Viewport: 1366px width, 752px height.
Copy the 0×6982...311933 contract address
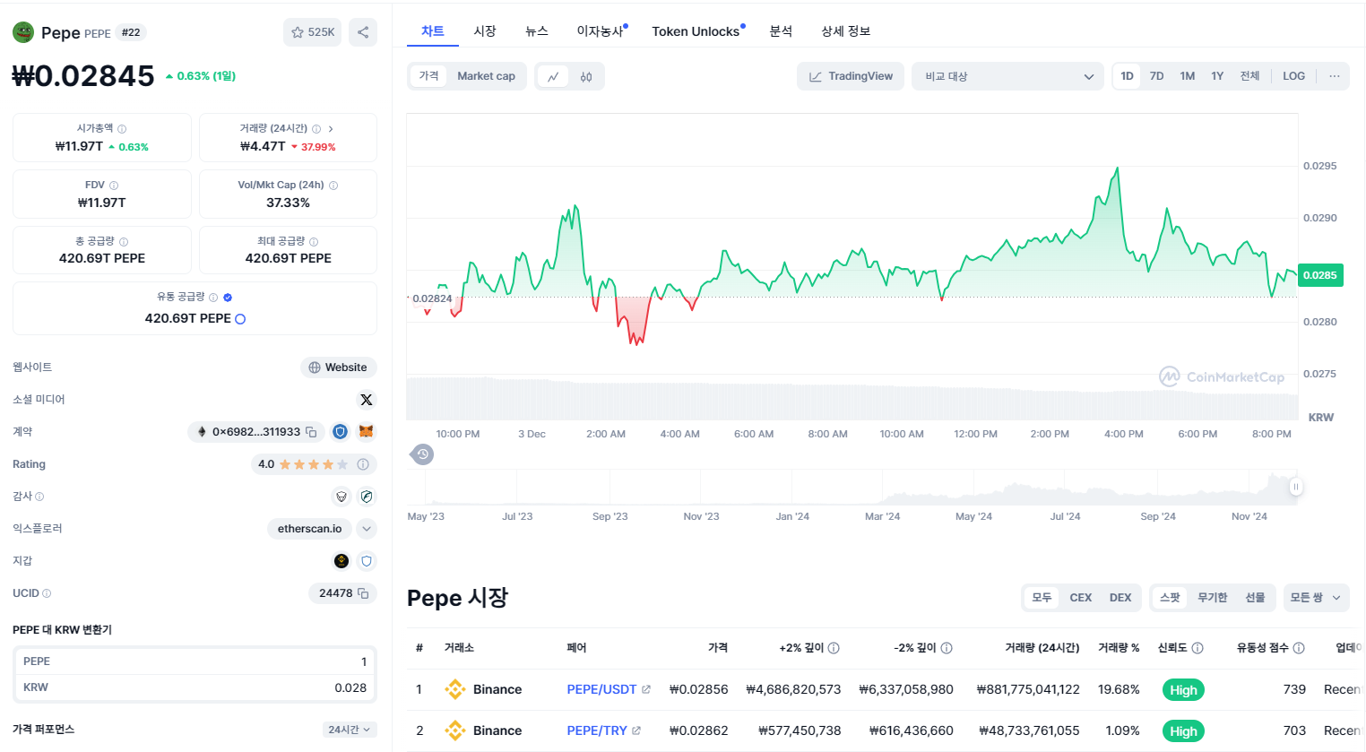pyautogui.click(x=312, y=432)
